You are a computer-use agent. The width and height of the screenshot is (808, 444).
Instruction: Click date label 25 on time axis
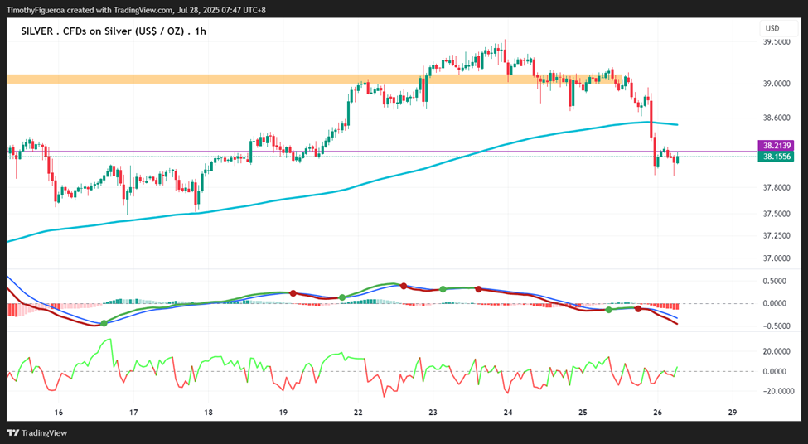pos(583,412)
